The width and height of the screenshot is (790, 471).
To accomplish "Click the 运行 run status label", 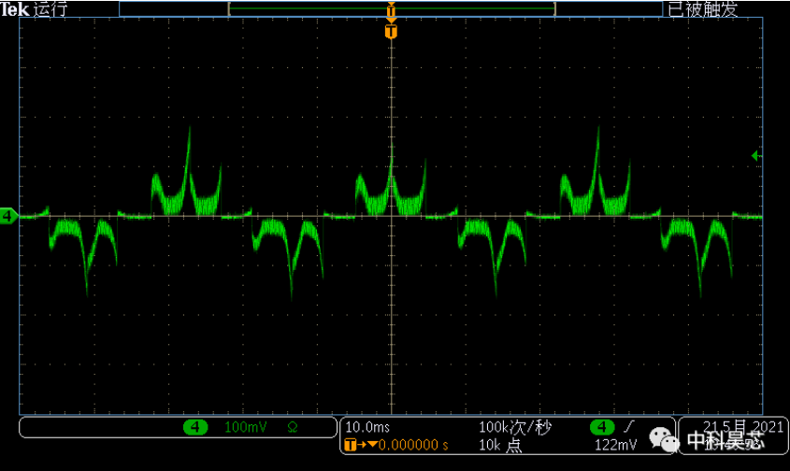I will (50, 9).
